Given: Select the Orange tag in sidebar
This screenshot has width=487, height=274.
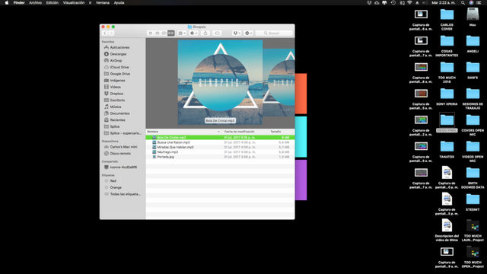Looking at the screenshot, I should click(115, 188).
